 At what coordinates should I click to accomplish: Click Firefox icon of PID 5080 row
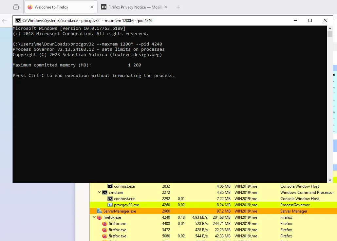[104, 236]
